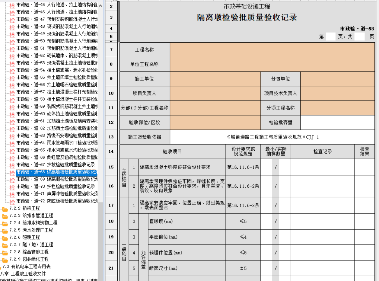Click the folder icon for 7.2.8 综合管廊工程

pos(5,252)
